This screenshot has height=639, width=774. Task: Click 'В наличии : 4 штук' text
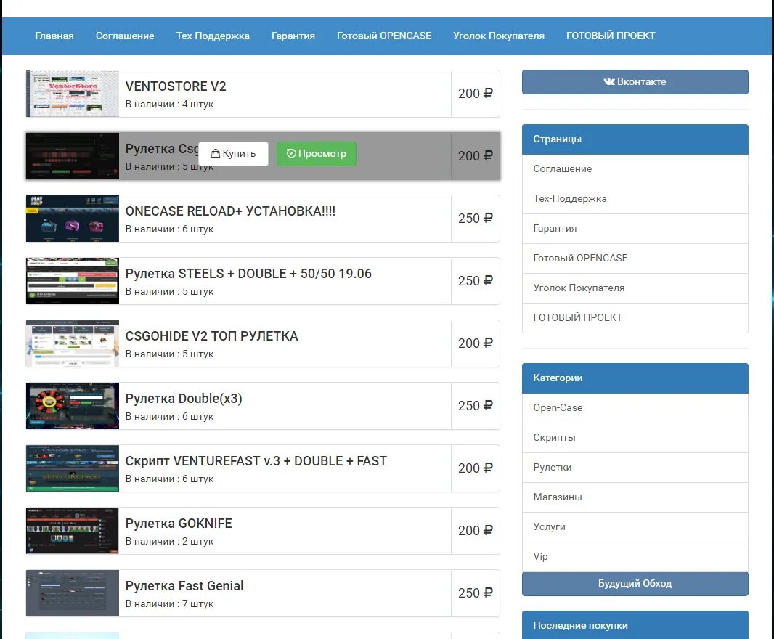tap(169, 104)
